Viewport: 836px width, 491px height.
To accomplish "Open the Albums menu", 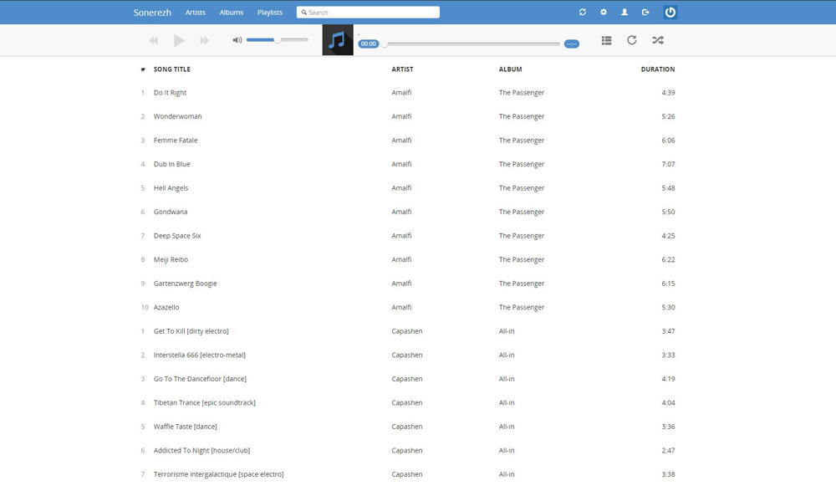I will tap(232, 13).
